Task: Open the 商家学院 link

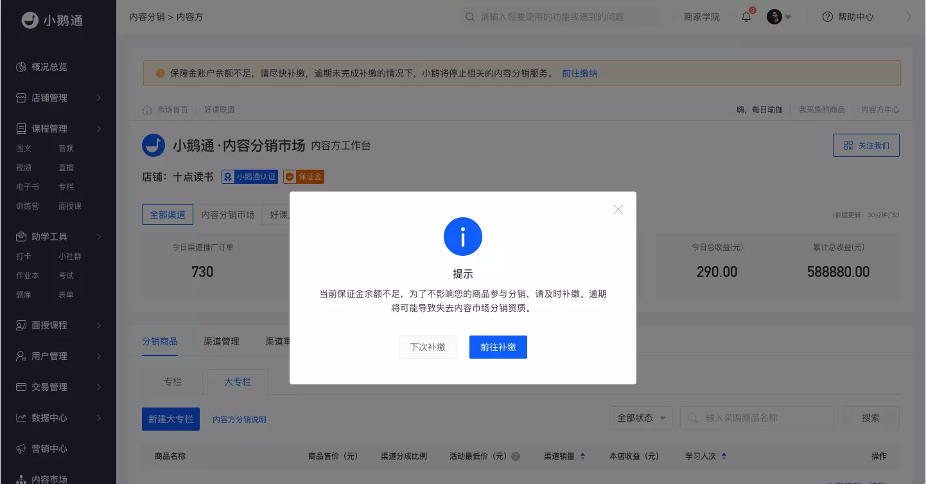Action: pyautogui.click(x=702, y=17)
